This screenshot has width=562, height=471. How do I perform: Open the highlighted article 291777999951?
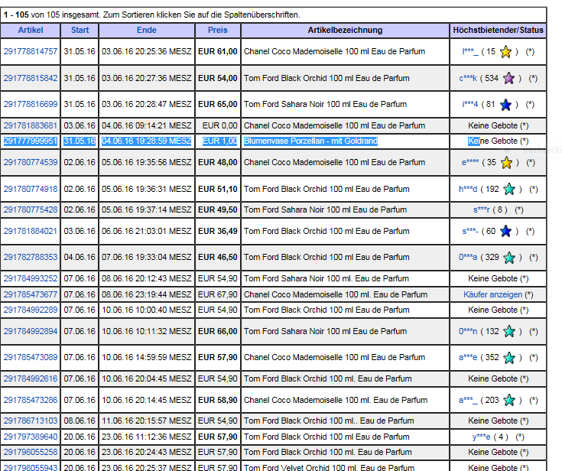pos(31,141)
